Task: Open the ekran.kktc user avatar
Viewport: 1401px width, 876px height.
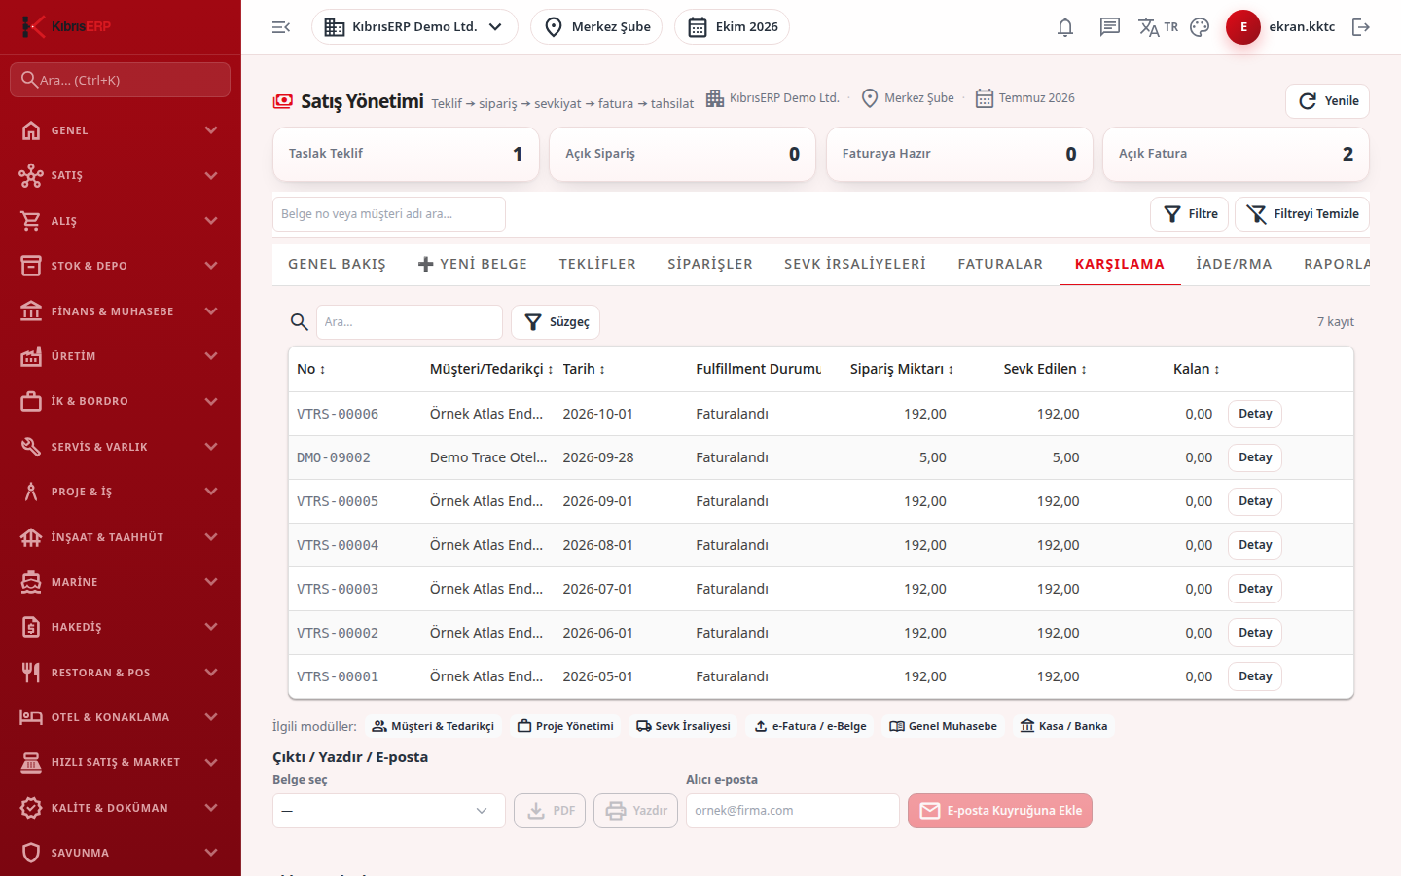Action: (1243, 27)
